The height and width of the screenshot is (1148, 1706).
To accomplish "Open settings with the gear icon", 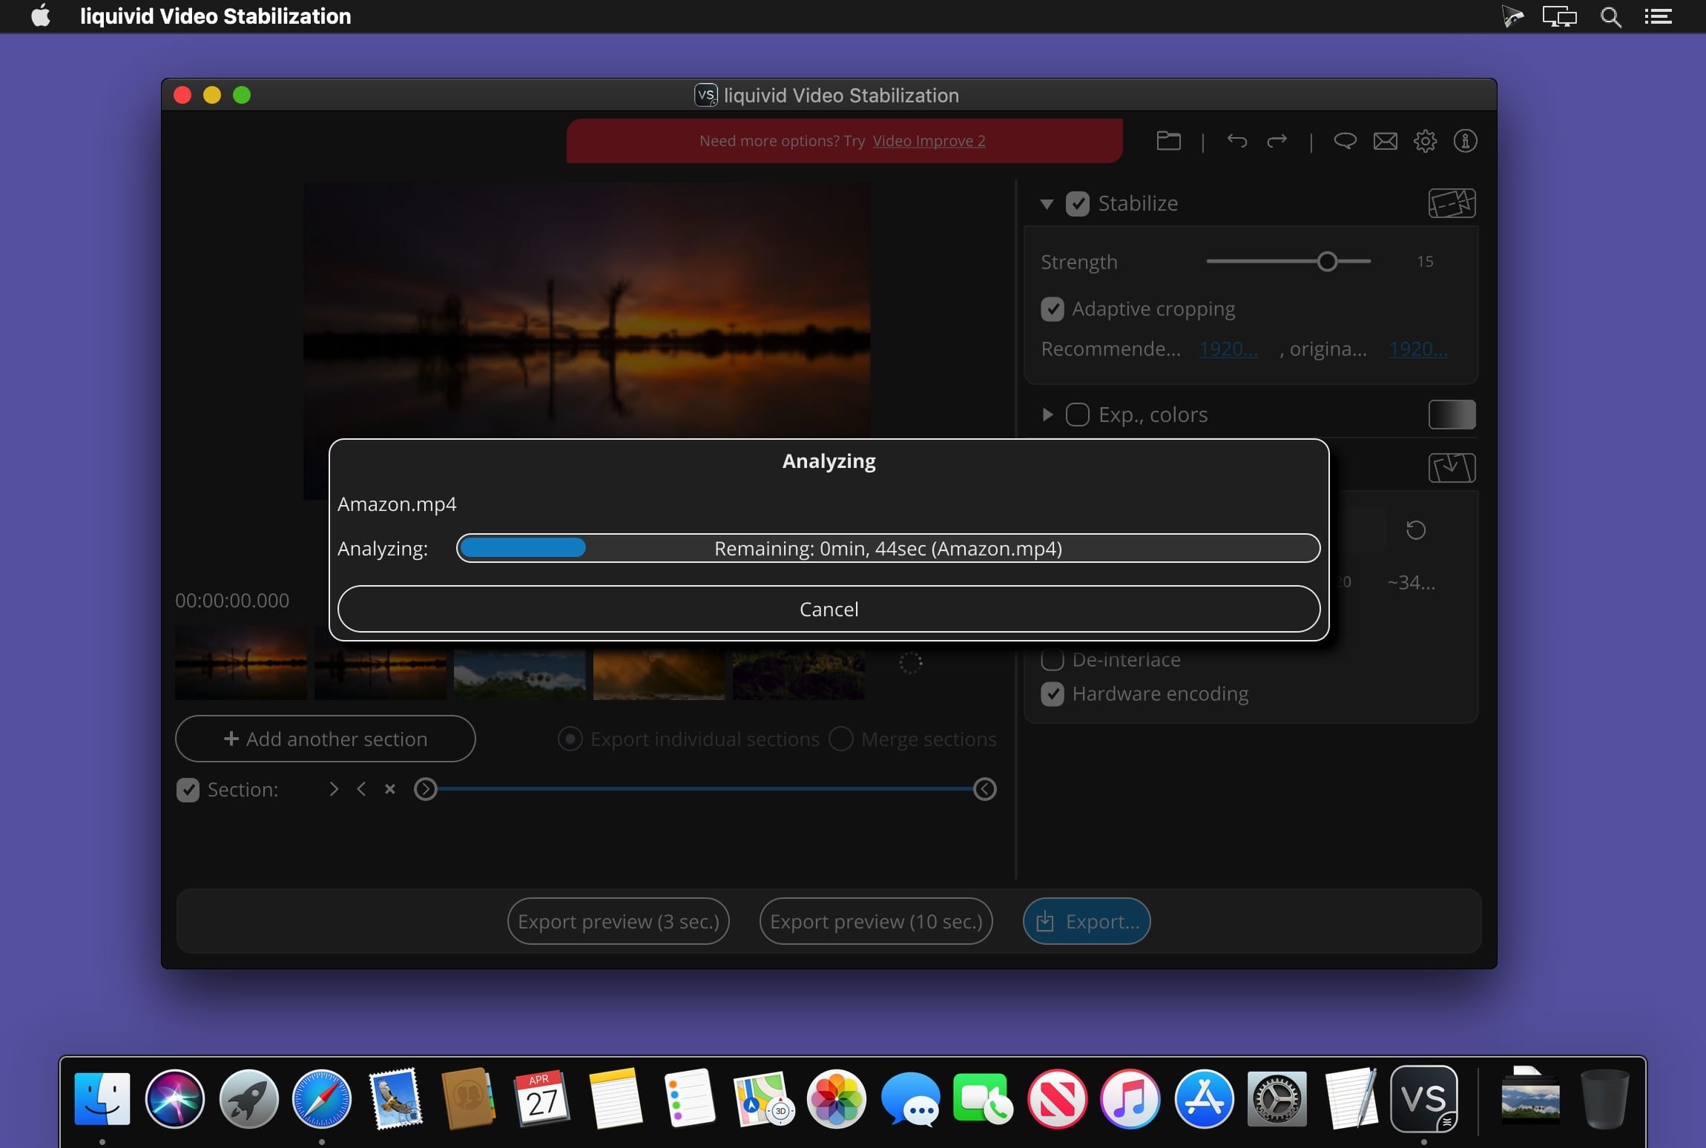I will 1425,141.
